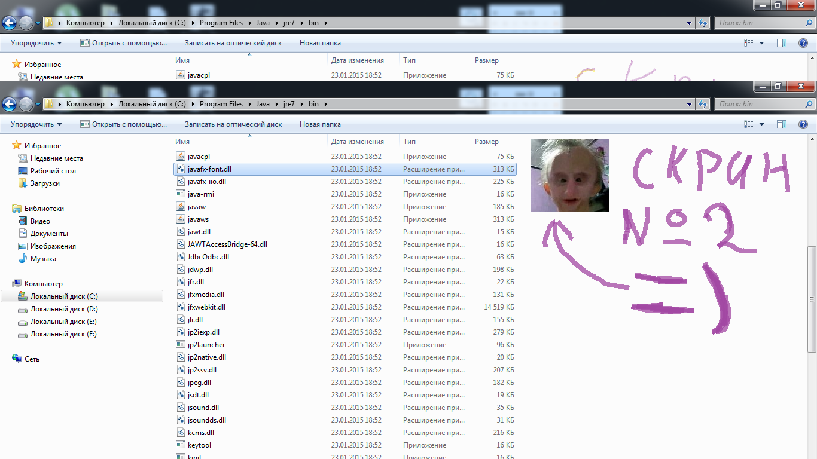Click the Библиотеки icon in the sidebar

pyautogui.click(x=17, y=209)
